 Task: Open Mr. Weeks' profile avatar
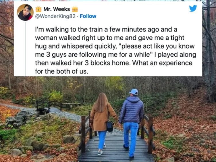pyautogui.click(x=25, y=12)
